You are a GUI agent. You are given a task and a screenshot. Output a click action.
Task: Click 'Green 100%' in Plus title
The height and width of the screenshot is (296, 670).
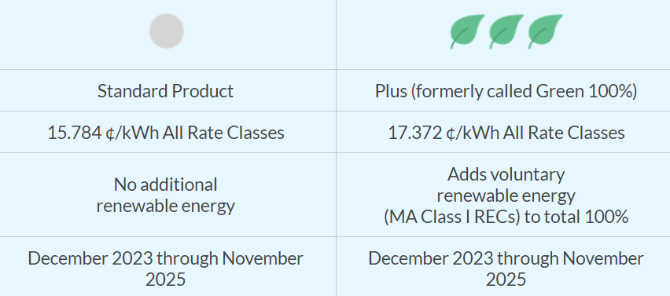(583, 91)
